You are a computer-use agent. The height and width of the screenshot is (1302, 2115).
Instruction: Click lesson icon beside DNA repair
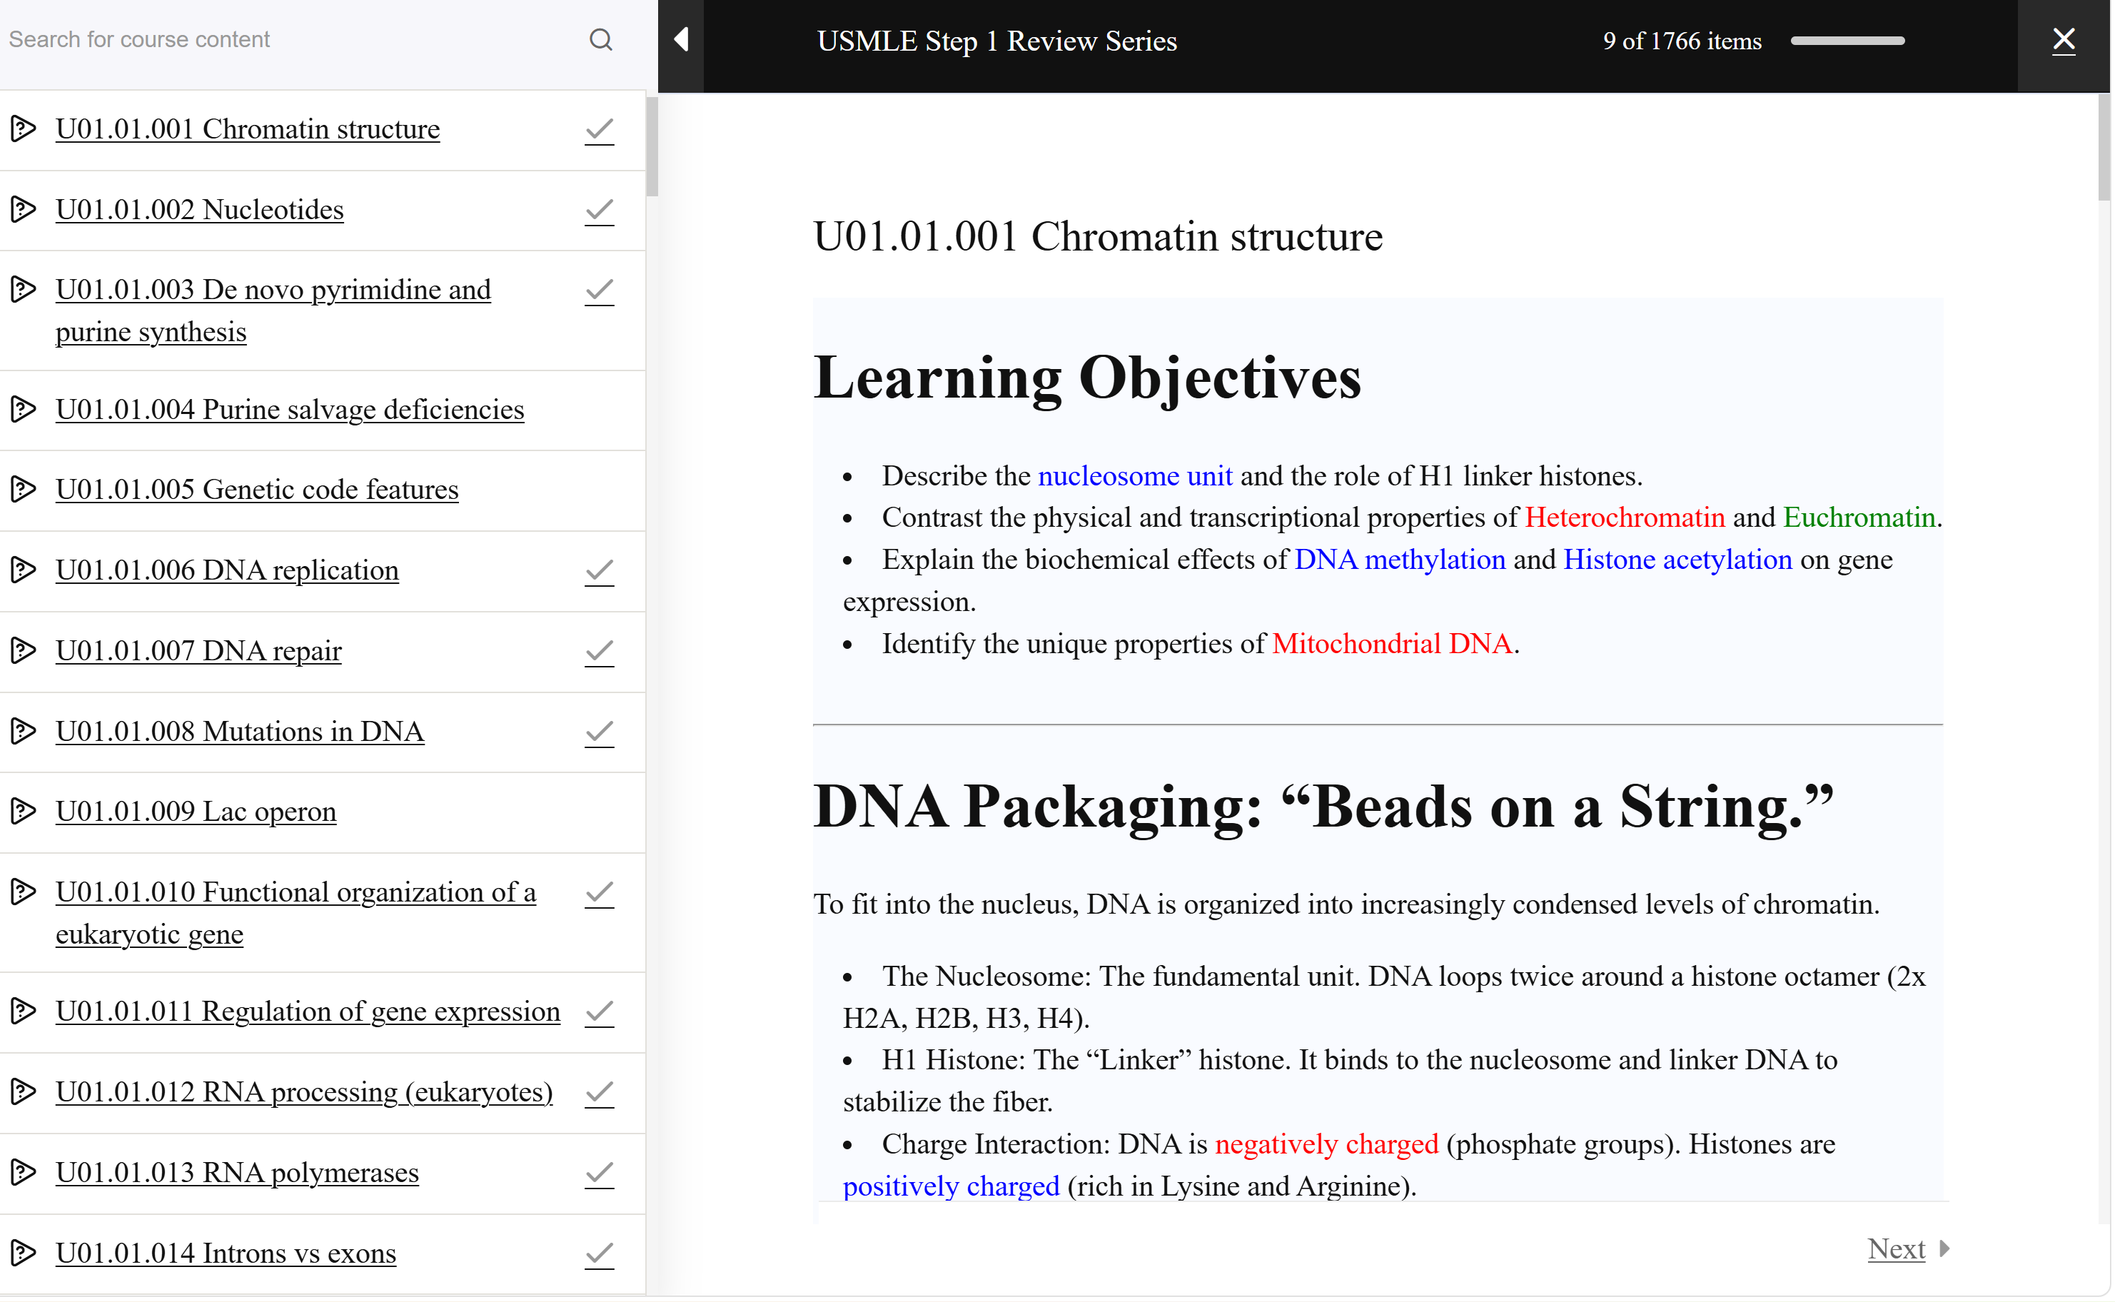pyautogui.click(x=24, y=651)
